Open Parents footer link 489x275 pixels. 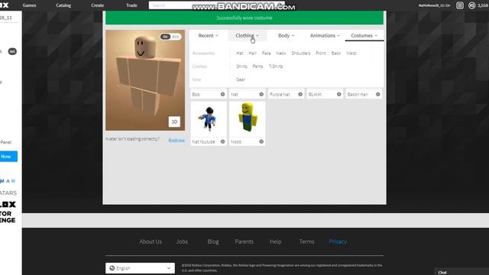pos(244,241)
